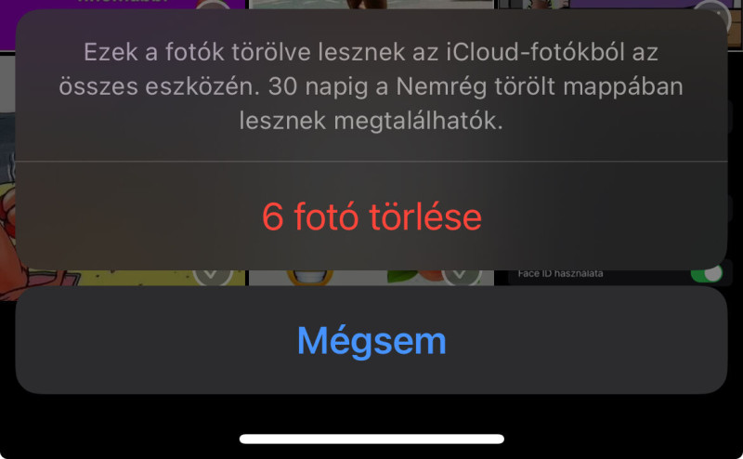Screen dimensions: 743x459
Task: Cancel deletion with the Mégsem button
Action: point(371,340)
